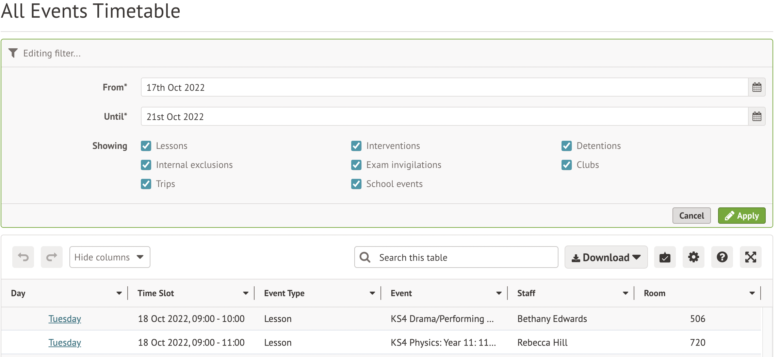Click the bulk action checkmark icon

(x=665, y=257)
